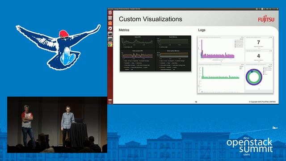Image resolution: width=286 pixels, height=161 pixels.
Task: Click the "Logs" heading on the slide
Action: click(202, 30)
